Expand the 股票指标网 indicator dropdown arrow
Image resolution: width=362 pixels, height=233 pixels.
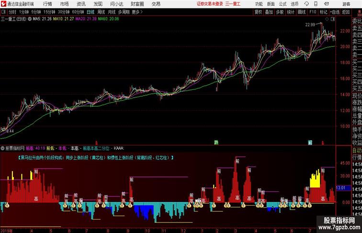2,148
